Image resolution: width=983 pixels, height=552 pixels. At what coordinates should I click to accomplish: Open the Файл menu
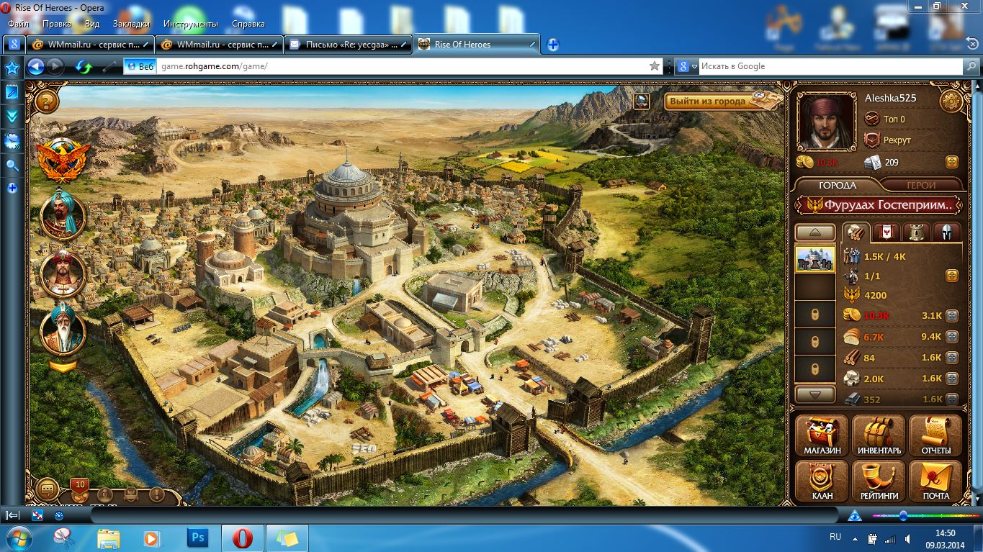[19, 24]
